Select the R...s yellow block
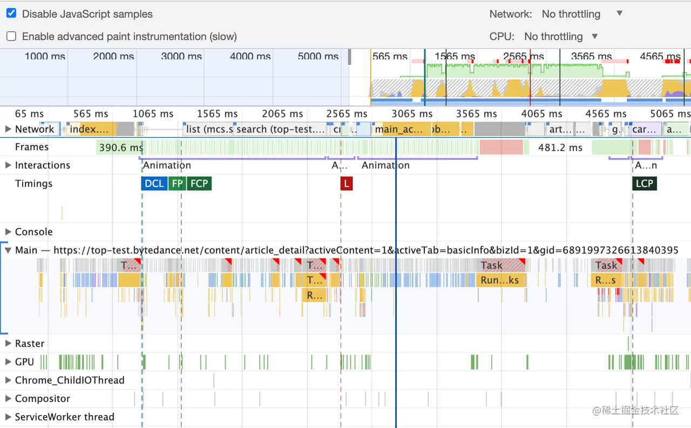The width and height of the screenshot is (691, 428). (607, 280)
